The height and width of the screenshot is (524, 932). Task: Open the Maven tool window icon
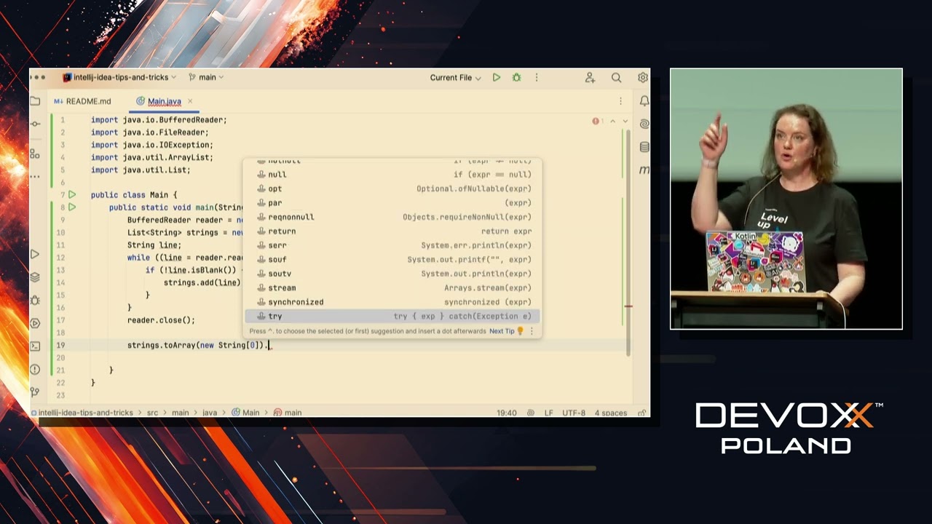(x=644, y=170)
